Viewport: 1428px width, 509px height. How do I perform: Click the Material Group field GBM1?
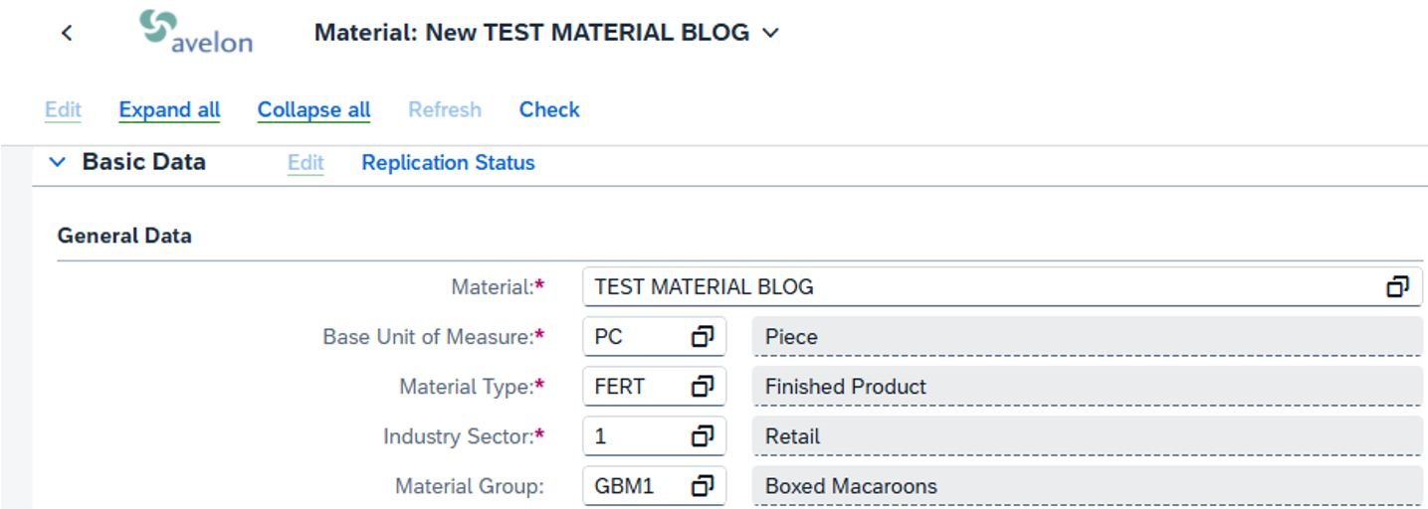pyautogui.click(x=654, y=486)
